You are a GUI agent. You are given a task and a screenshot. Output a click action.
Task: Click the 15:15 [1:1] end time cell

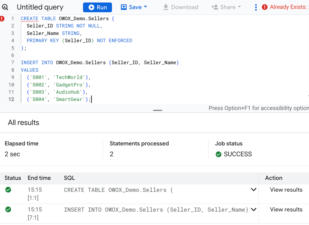[35, 194]
